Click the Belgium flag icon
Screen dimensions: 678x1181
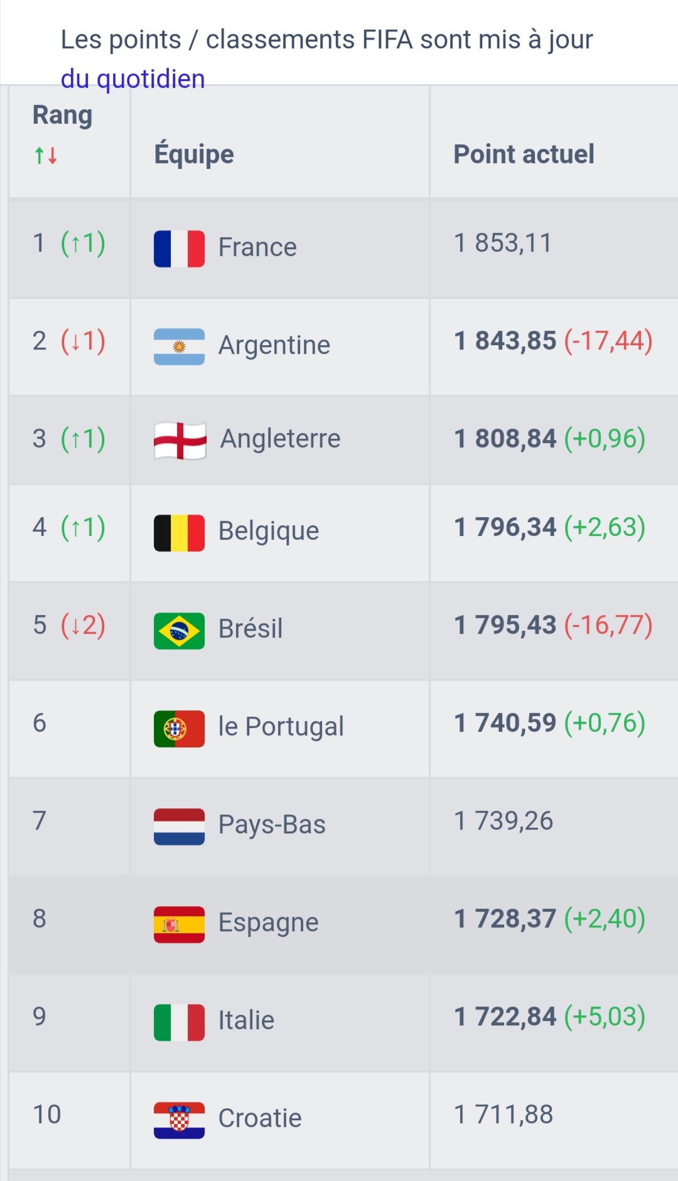[179, 533]
